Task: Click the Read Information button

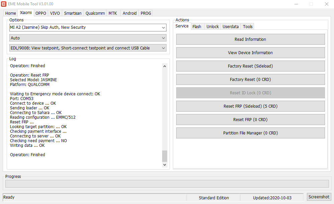Action: point(250,39)
